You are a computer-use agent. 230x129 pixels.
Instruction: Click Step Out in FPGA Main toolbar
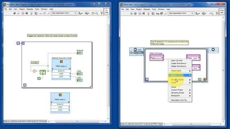tap(165, 14)
